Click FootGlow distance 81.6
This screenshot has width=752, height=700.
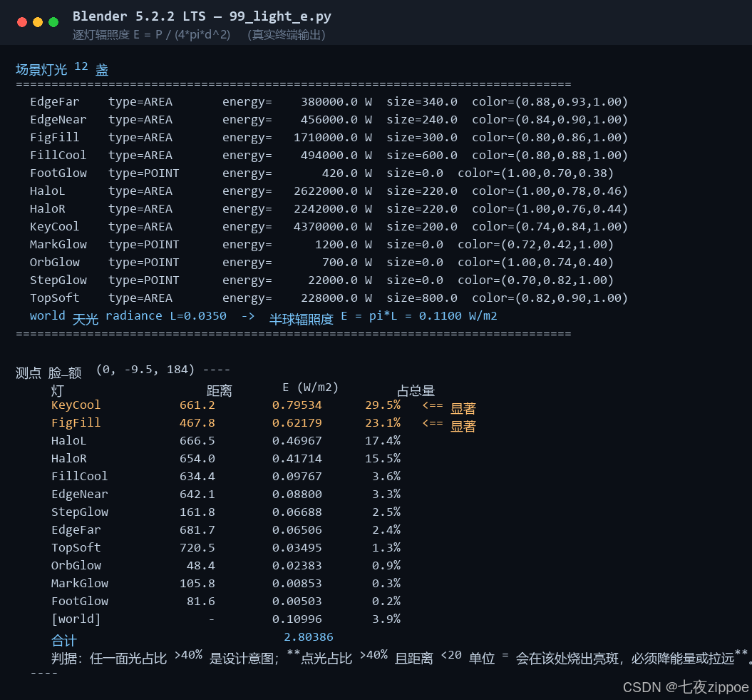[200, 601]
